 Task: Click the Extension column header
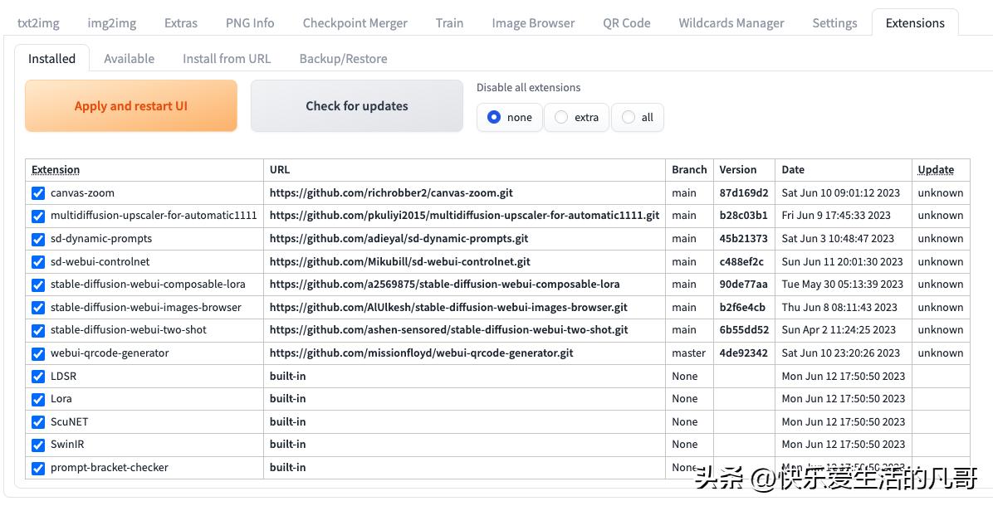tap(56, 170)
